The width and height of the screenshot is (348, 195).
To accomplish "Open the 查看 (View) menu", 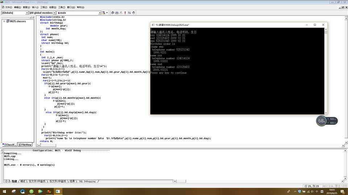I will 26,7.
